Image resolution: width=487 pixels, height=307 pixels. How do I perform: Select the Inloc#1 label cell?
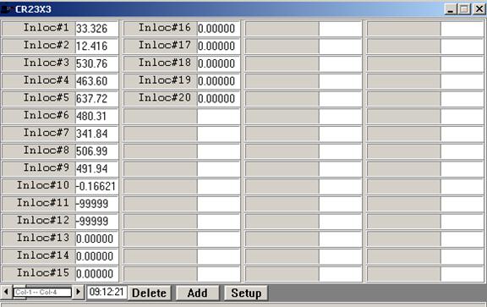pyautogui.click(x=39, y=28)
